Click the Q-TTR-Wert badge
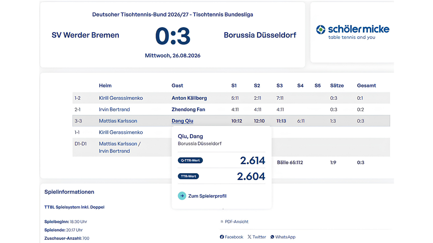This screenshot has height=243, width=433. pos(190,160)
